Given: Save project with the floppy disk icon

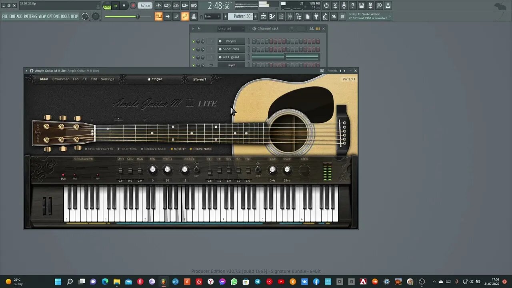Looking at the screenshot, I should pos(362,6).
